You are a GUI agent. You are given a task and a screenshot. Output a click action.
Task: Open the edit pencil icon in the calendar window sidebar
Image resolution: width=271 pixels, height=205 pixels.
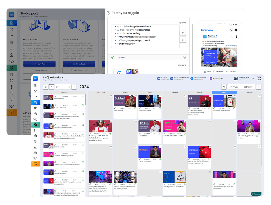click(35, 91)
